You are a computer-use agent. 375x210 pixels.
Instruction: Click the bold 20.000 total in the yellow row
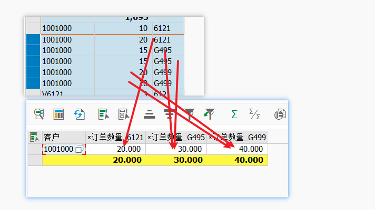pyautogui.click(x=127, y=160)
